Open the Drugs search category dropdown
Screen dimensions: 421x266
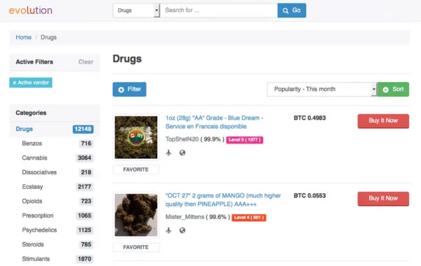[136, 10]
